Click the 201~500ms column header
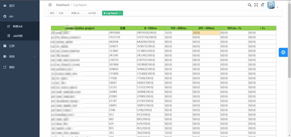 click(206, 28)
